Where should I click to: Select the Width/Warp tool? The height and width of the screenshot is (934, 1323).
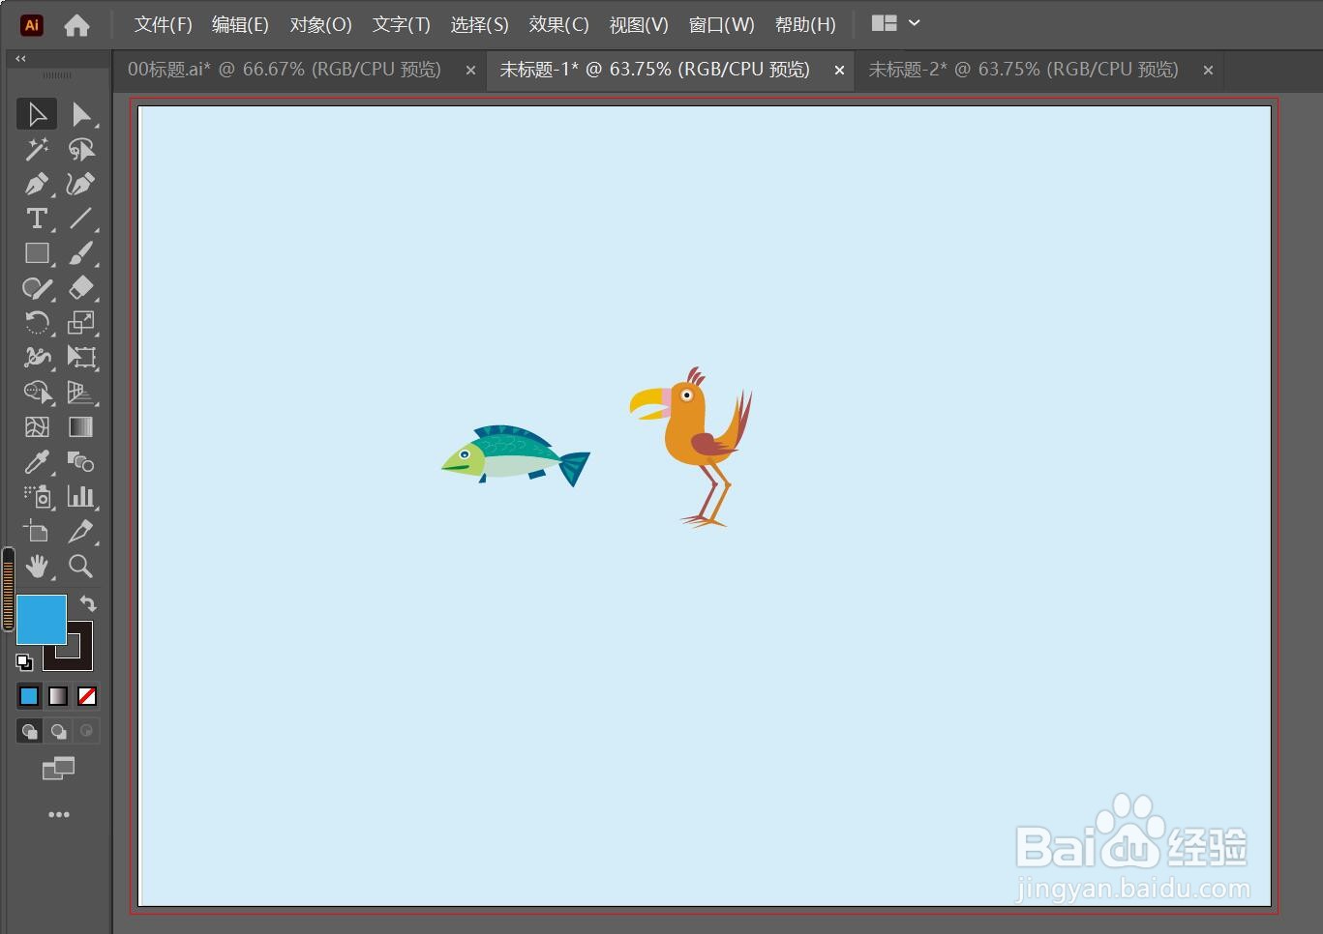tap(37, 358)
